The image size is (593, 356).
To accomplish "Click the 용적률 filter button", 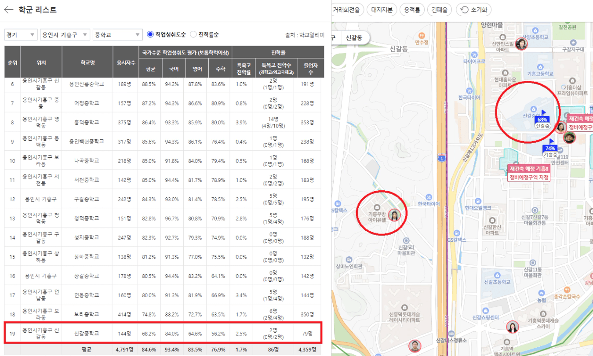I will pyautogui.click(x=412, y=10).
